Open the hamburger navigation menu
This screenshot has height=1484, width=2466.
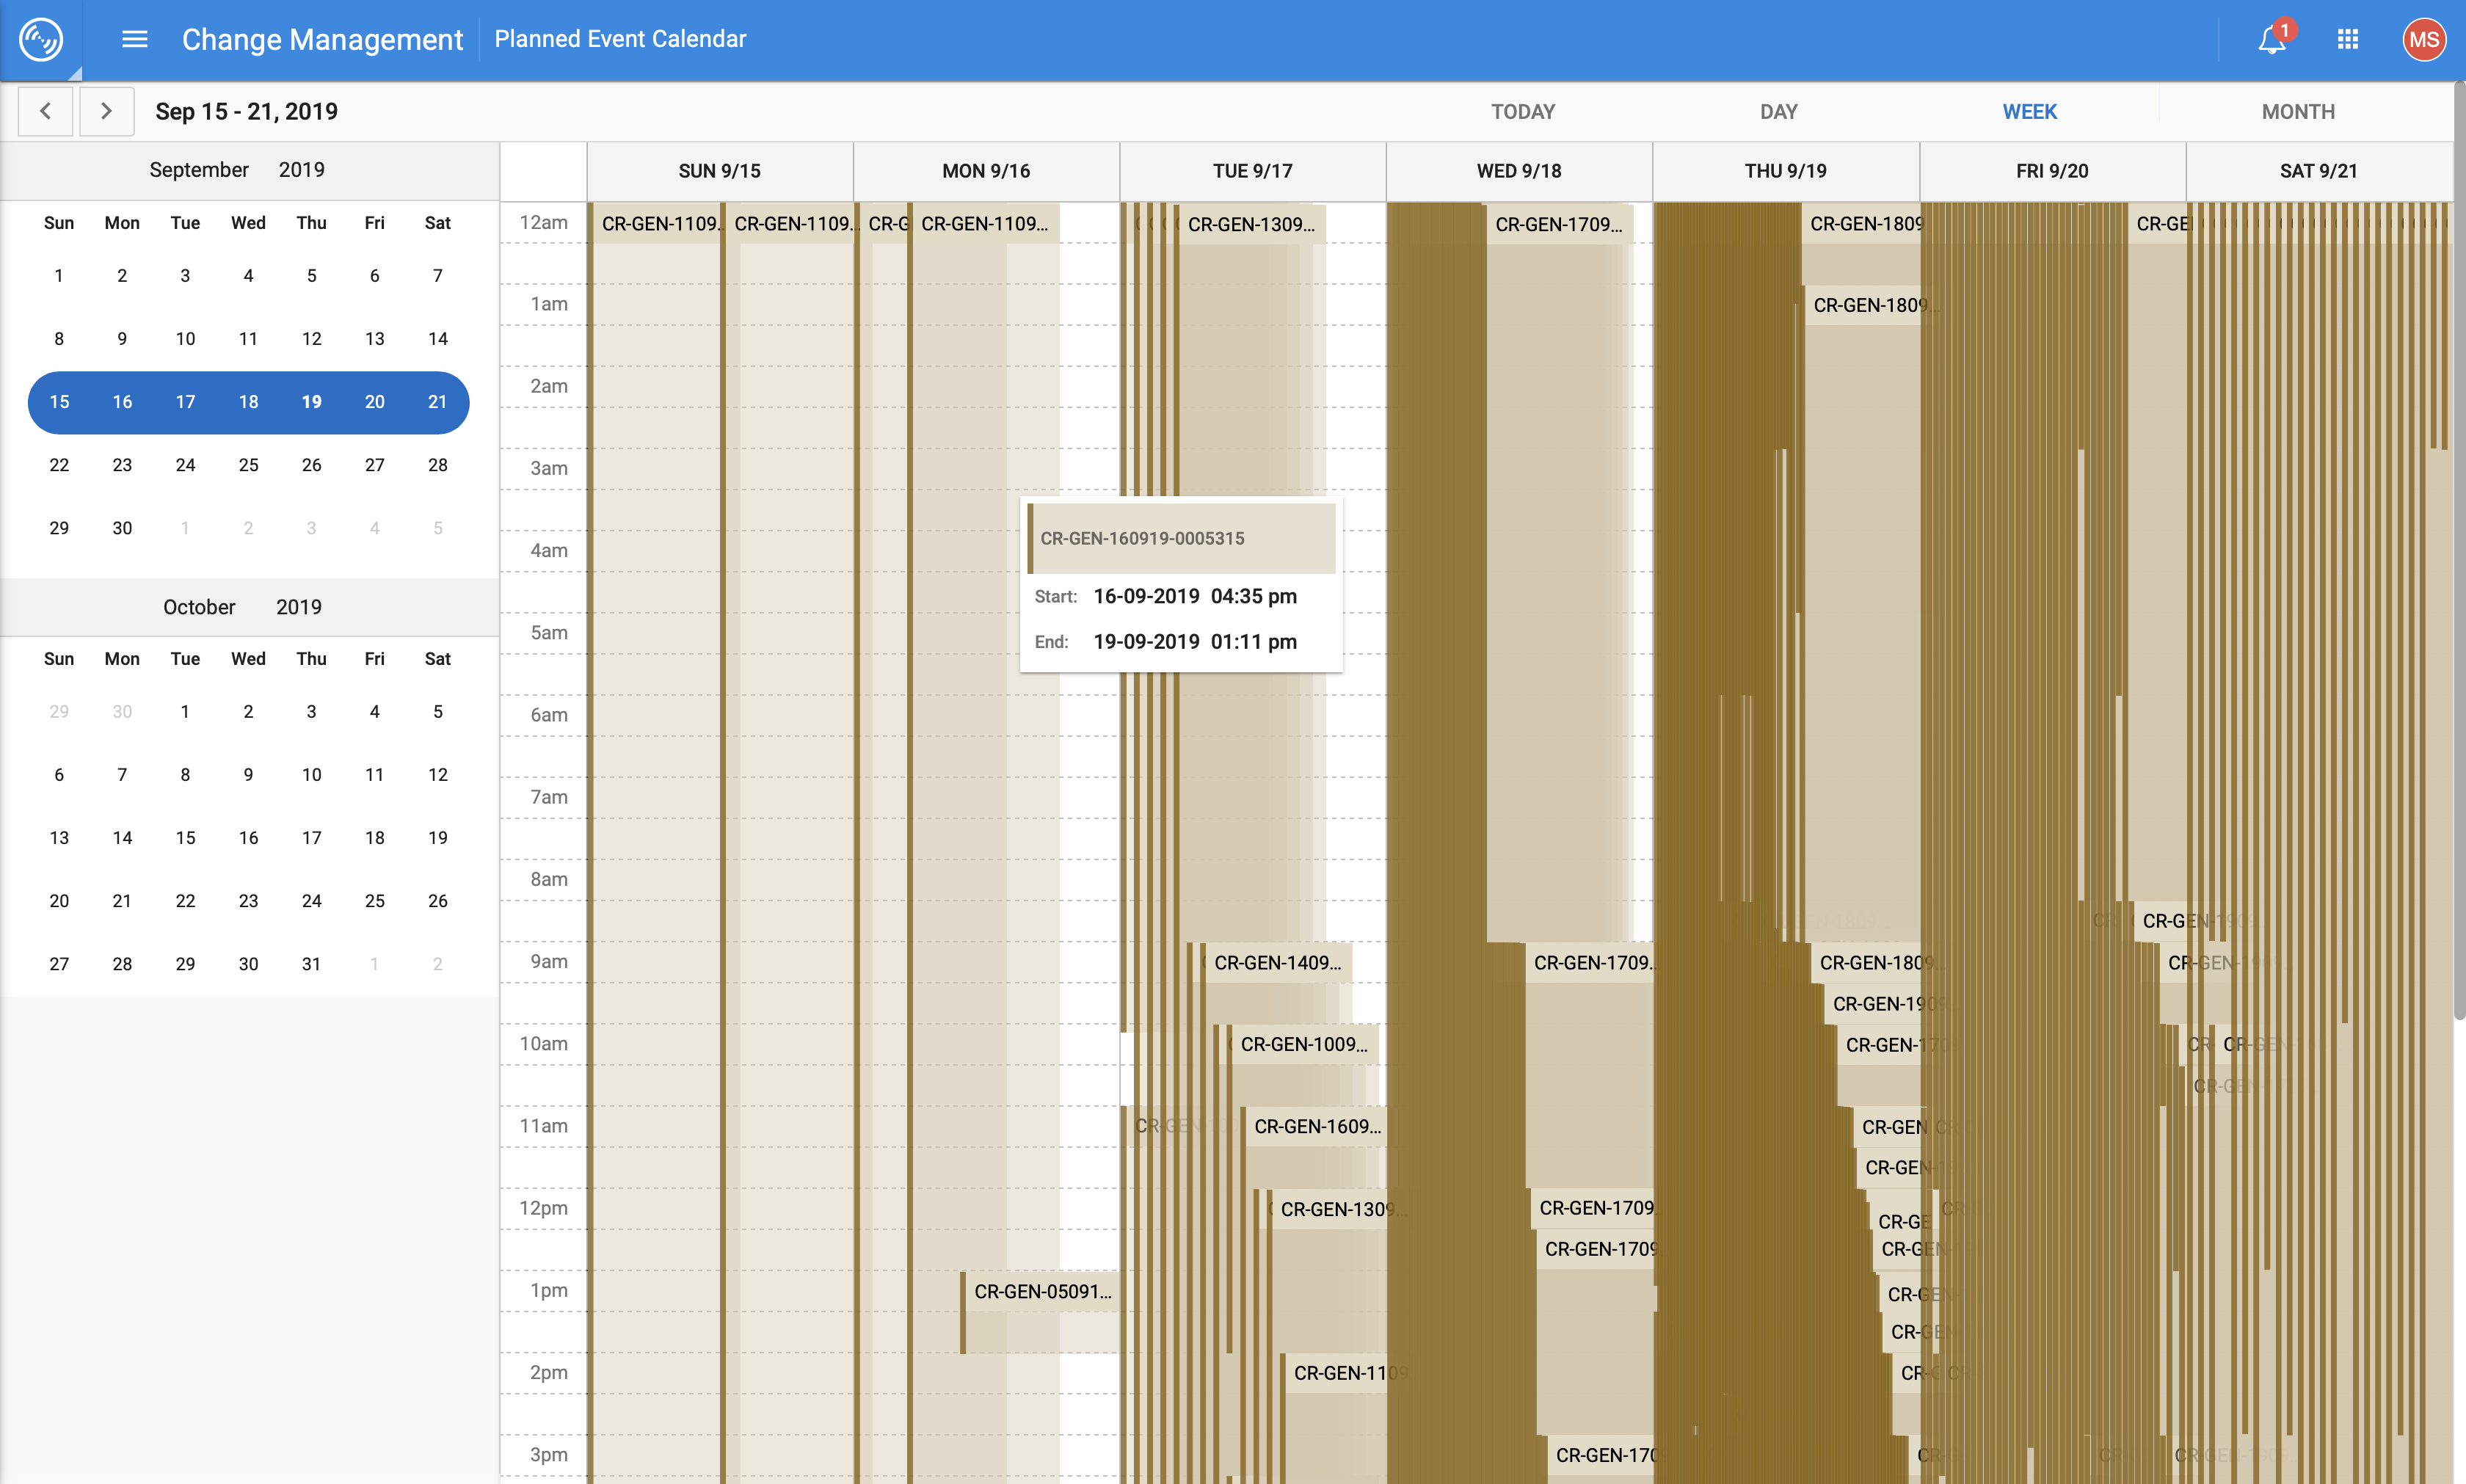pos(135,39)
